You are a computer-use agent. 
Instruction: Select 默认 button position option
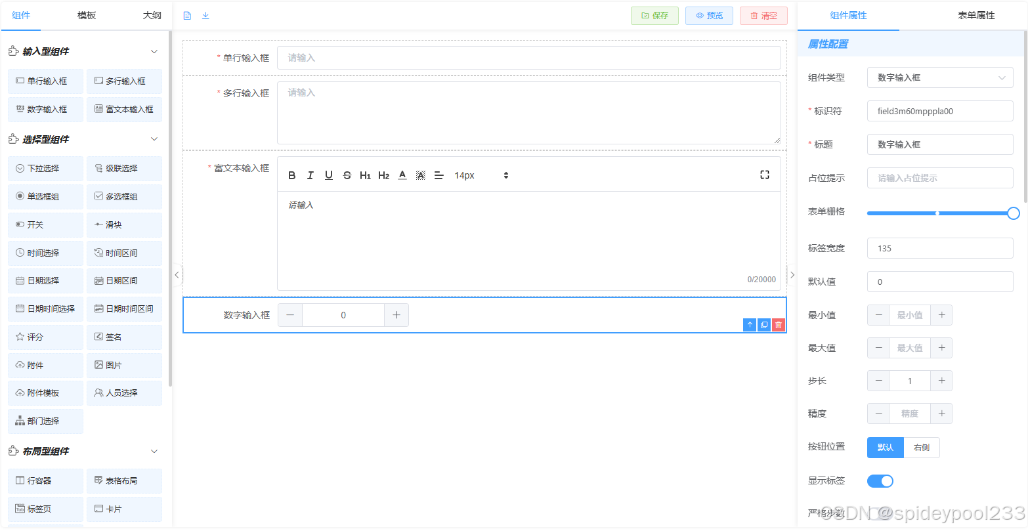click(x=886, y=448)
